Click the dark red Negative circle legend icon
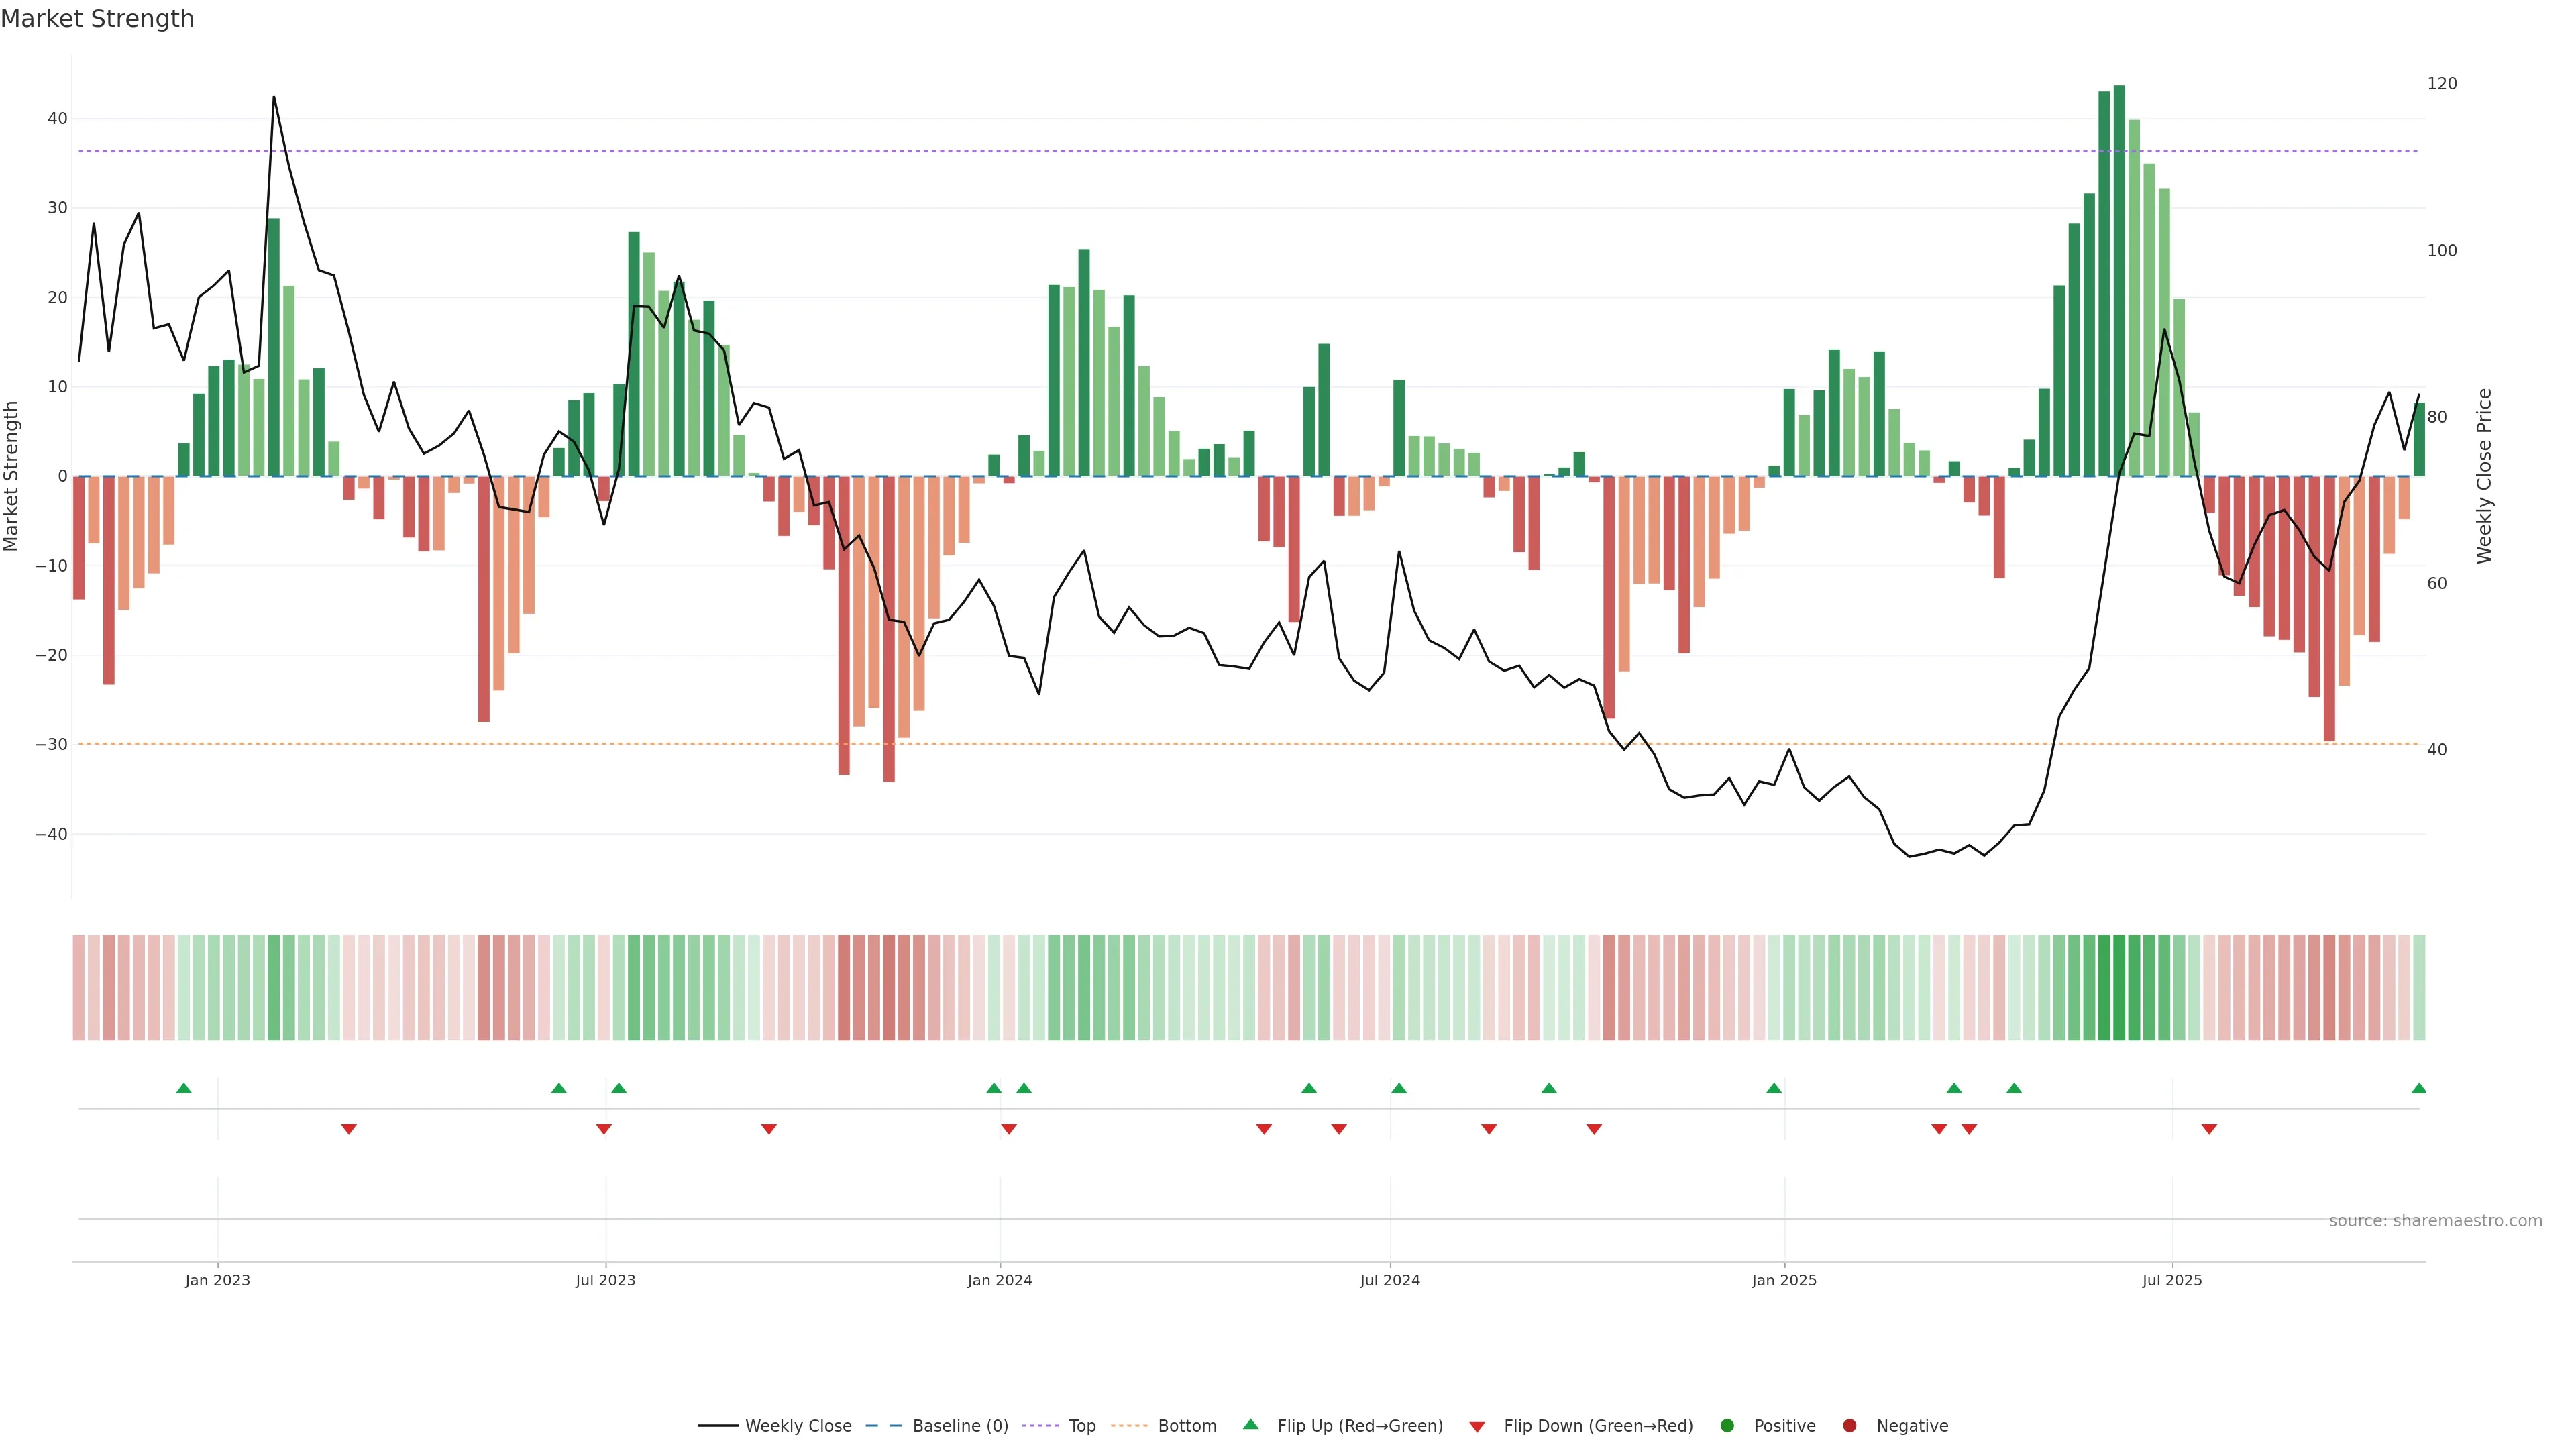 [1849, 1425]
